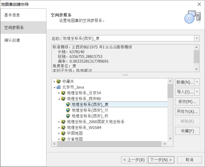205x167 pixels.
Task: Click the globe icon beside 中国地图
Action: click(63, 133)
